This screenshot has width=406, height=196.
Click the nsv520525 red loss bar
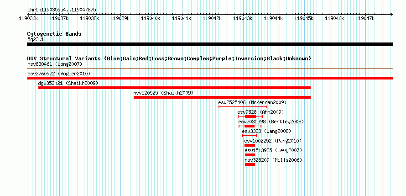click(x=222, y=97)
